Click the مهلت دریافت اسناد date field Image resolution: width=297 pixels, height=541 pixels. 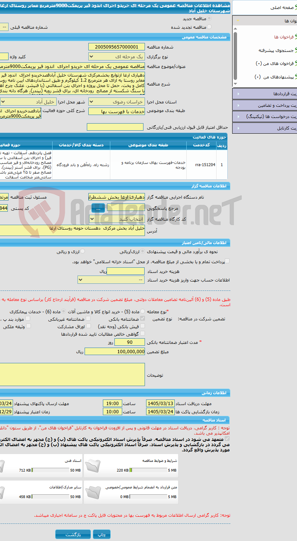161,403
